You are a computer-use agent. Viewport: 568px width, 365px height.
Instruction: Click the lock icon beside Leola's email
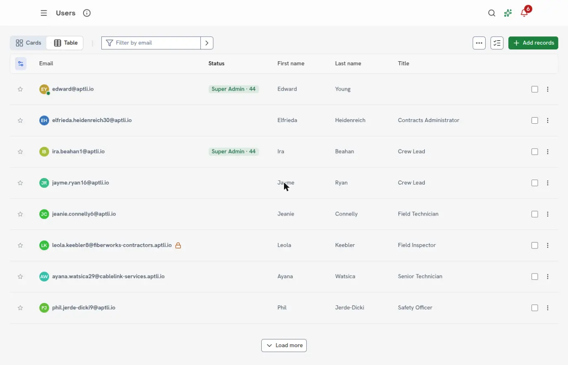pos(178,245)
